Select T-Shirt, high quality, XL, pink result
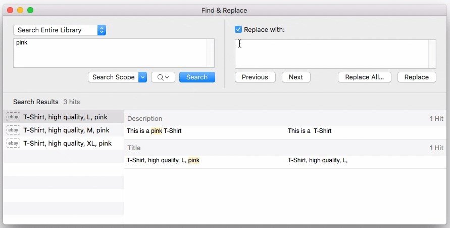 (64, 143)
